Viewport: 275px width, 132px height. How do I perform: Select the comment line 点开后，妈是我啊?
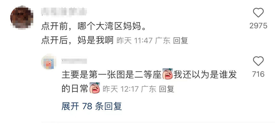[77, 41]
